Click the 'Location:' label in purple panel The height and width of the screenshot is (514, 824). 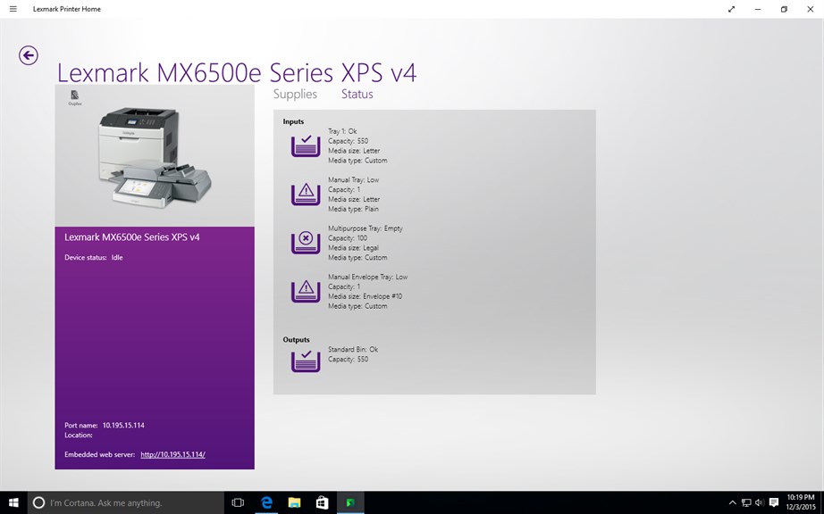tap(79, 435)
